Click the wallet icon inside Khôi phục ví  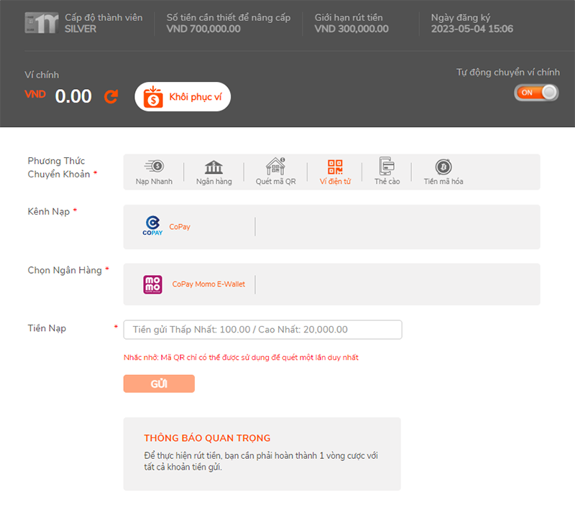click(153, 97)
